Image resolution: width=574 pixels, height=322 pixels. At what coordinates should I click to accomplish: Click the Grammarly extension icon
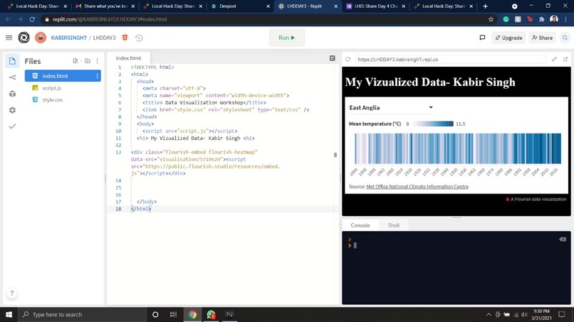506,19
